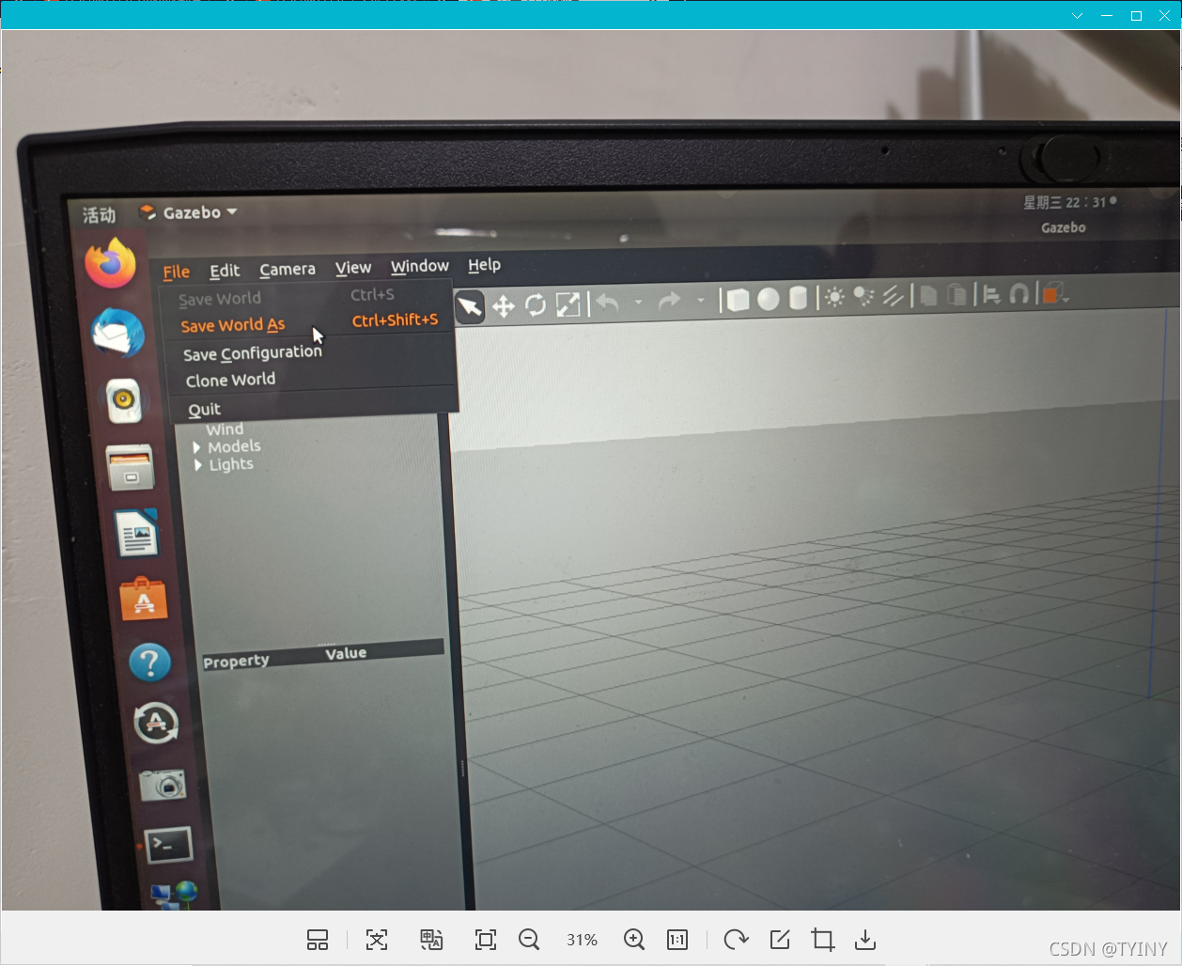1182x966 pixels.
Task: Select the scale mode tool
Action: pos(568,304)
